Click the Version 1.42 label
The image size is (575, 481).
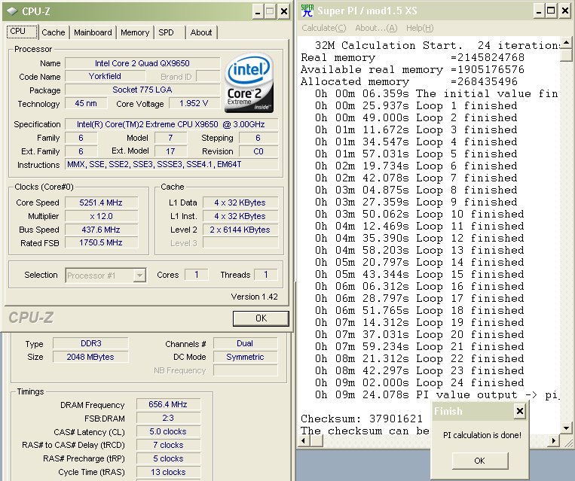[x=254, y=297]
